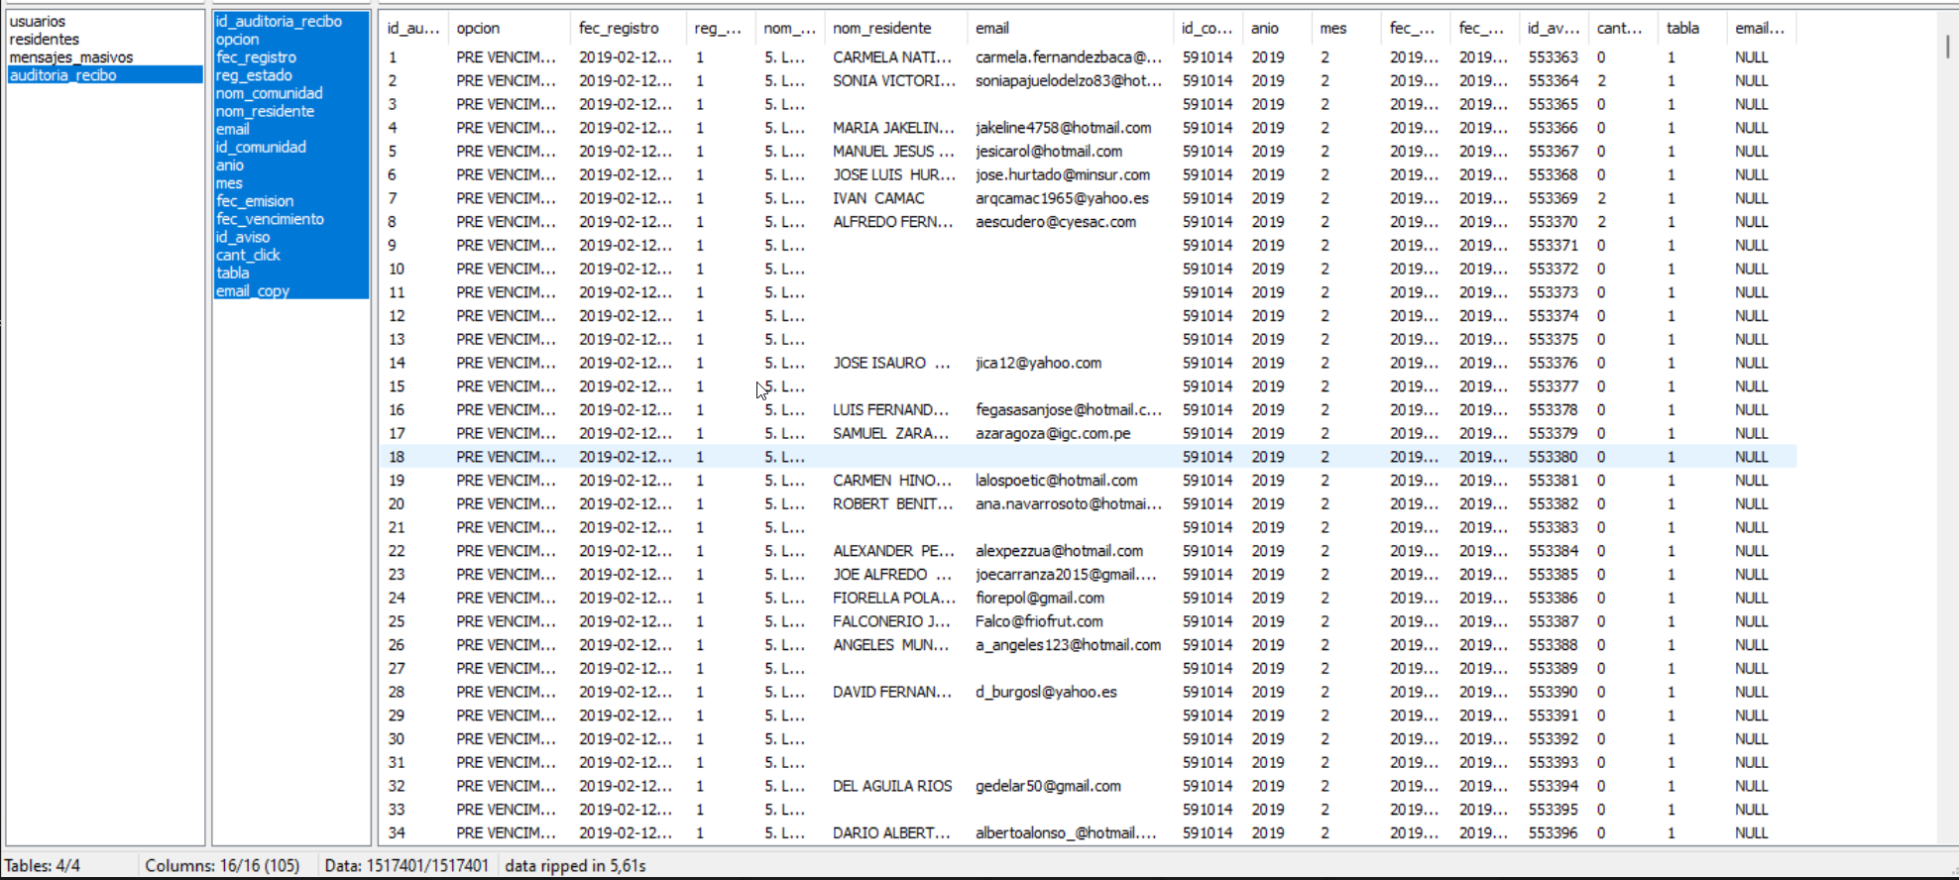
Task: Select the highlighted auditoria_recibo table
Action: tap(63, 75)
